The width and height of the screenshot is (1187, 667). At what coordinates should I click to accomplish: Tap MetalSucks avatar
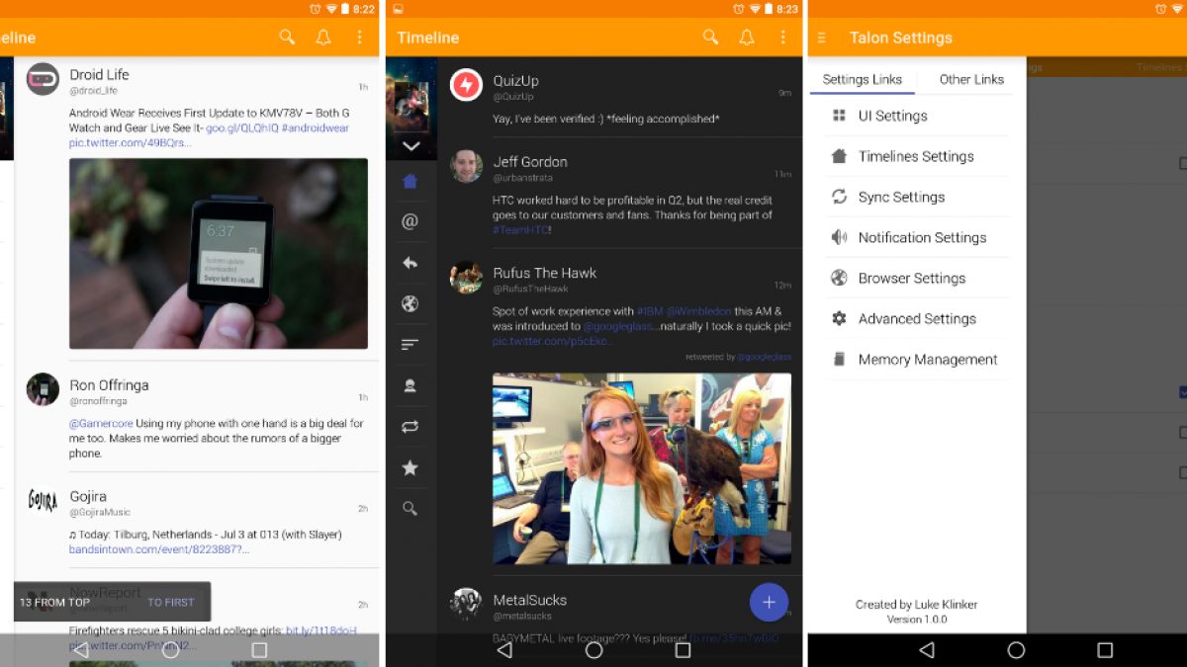pyautogui.click(x=466, y=604)
